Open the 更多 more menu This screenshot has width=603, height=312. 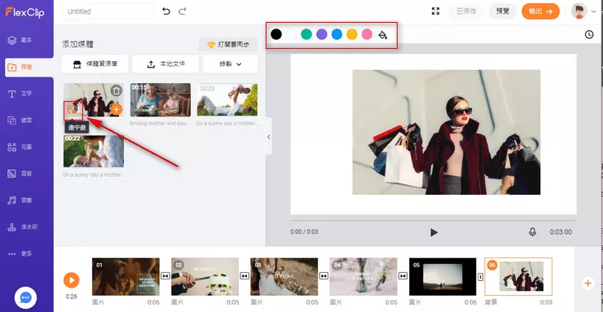click(x=27, y=253)
